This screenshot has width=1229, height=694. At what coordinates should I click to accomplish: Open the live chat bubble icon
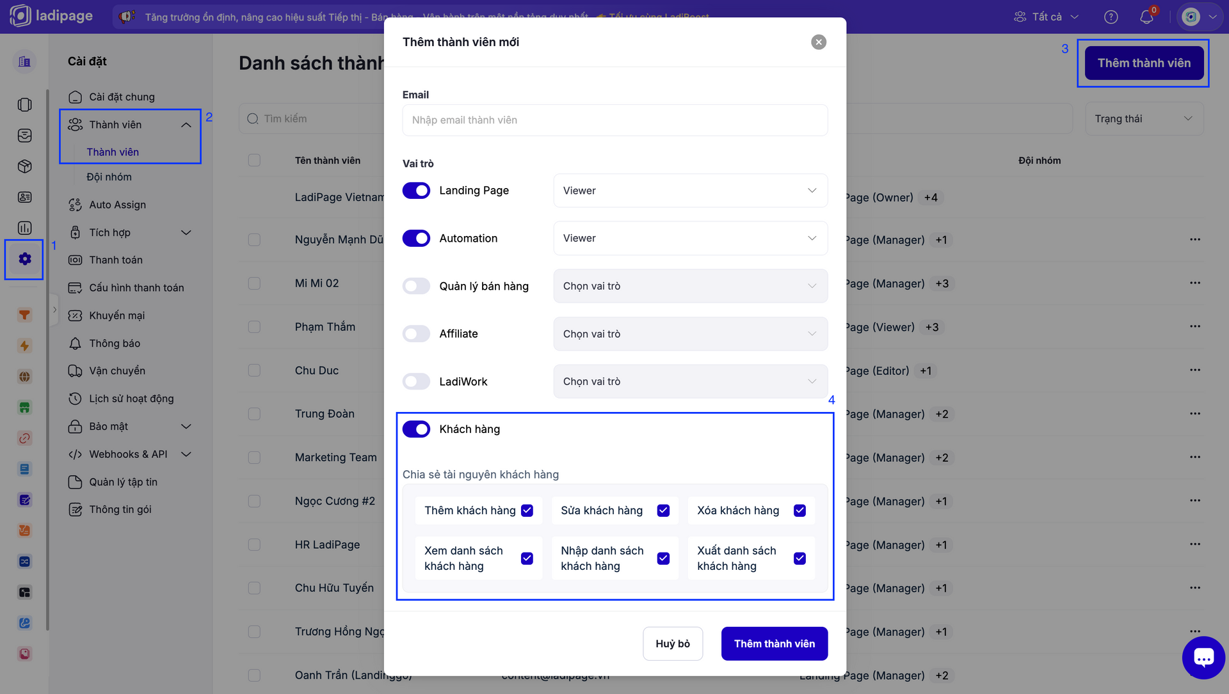click(1203, 658)
